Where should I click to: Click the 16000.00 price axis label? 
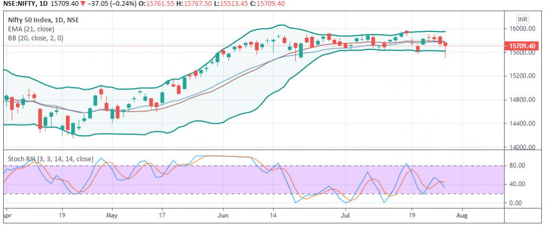(x=522, y=29)
